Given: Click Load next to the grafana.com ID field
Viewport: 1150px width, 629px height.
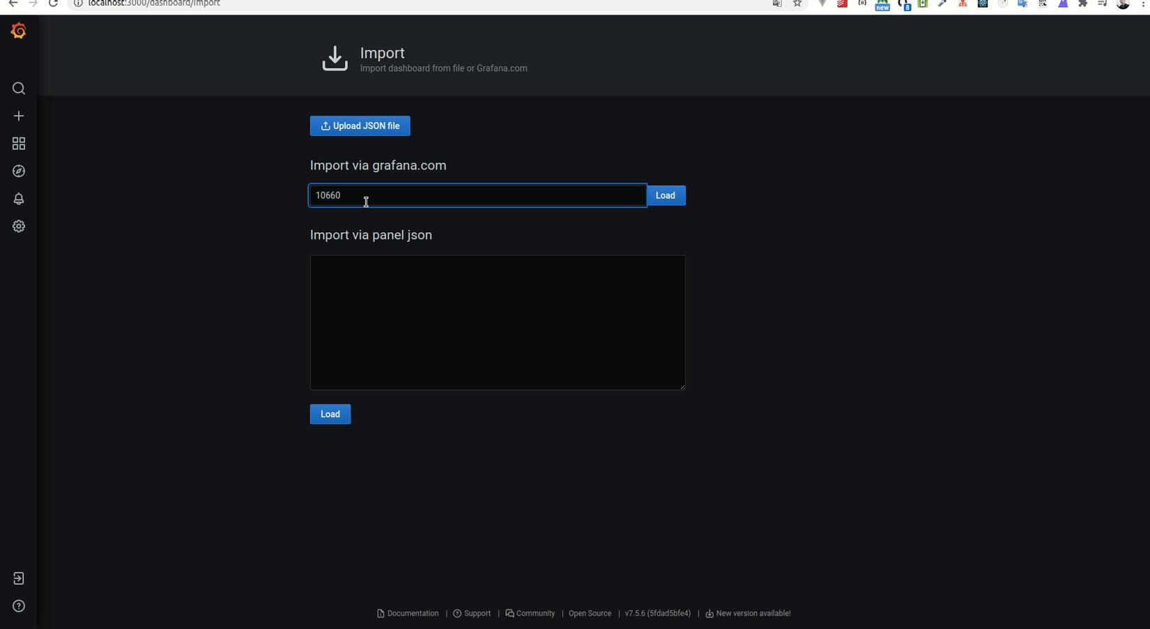Looking at the screenshot, I should tap(666, 196).
